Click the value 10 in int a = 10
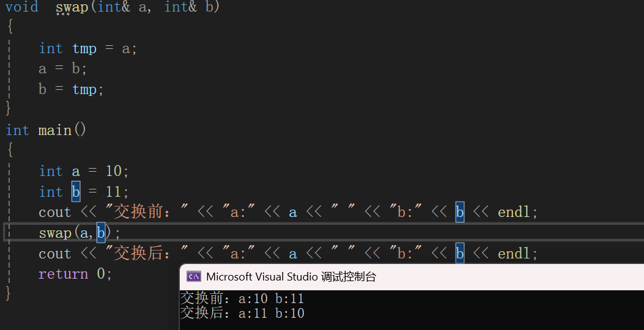 113,171
